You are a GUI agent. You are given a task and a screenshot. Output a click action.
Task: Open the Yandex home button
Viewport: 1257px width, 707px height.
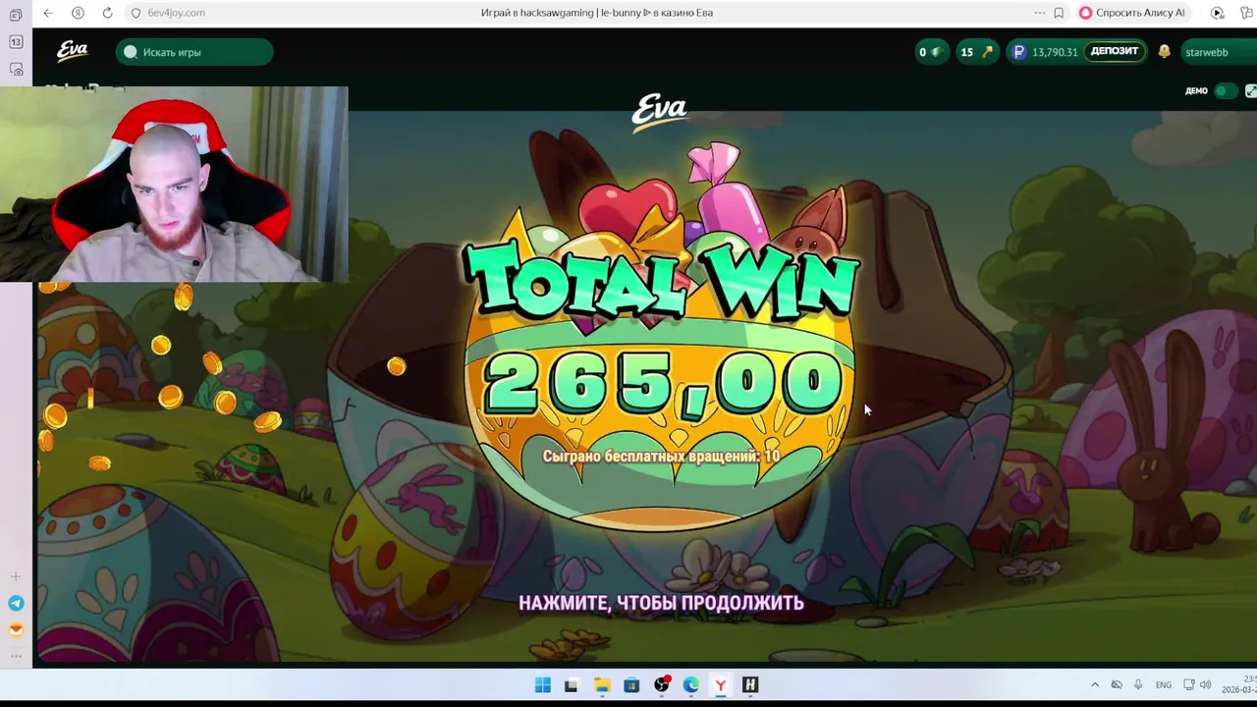click(78, 13)
